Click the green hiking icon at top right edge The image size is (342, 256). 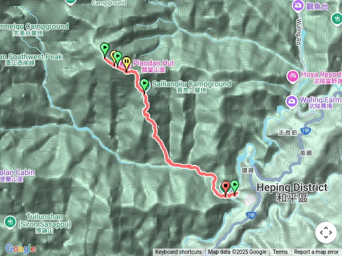click(x=337, y=19)
